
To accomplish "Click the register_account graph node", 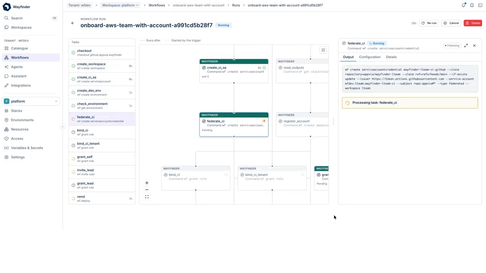I will coord(302,124).
